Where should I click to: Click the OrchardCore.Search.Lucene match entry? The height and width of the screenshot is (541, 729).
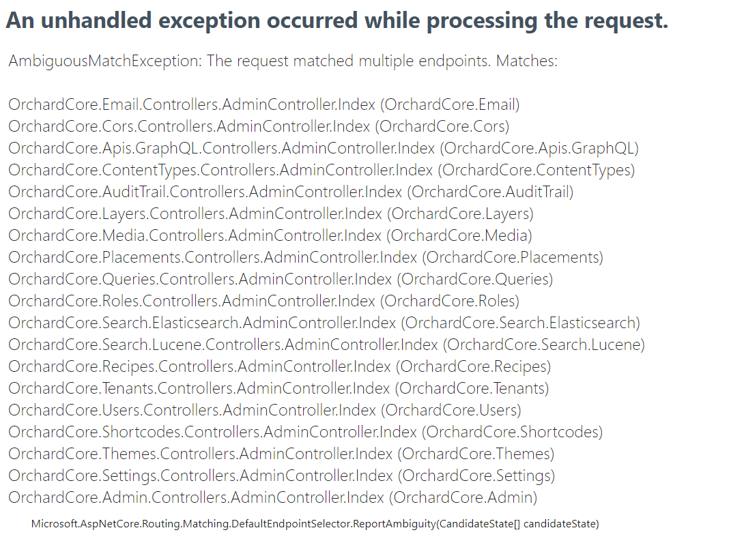(326, 345)
